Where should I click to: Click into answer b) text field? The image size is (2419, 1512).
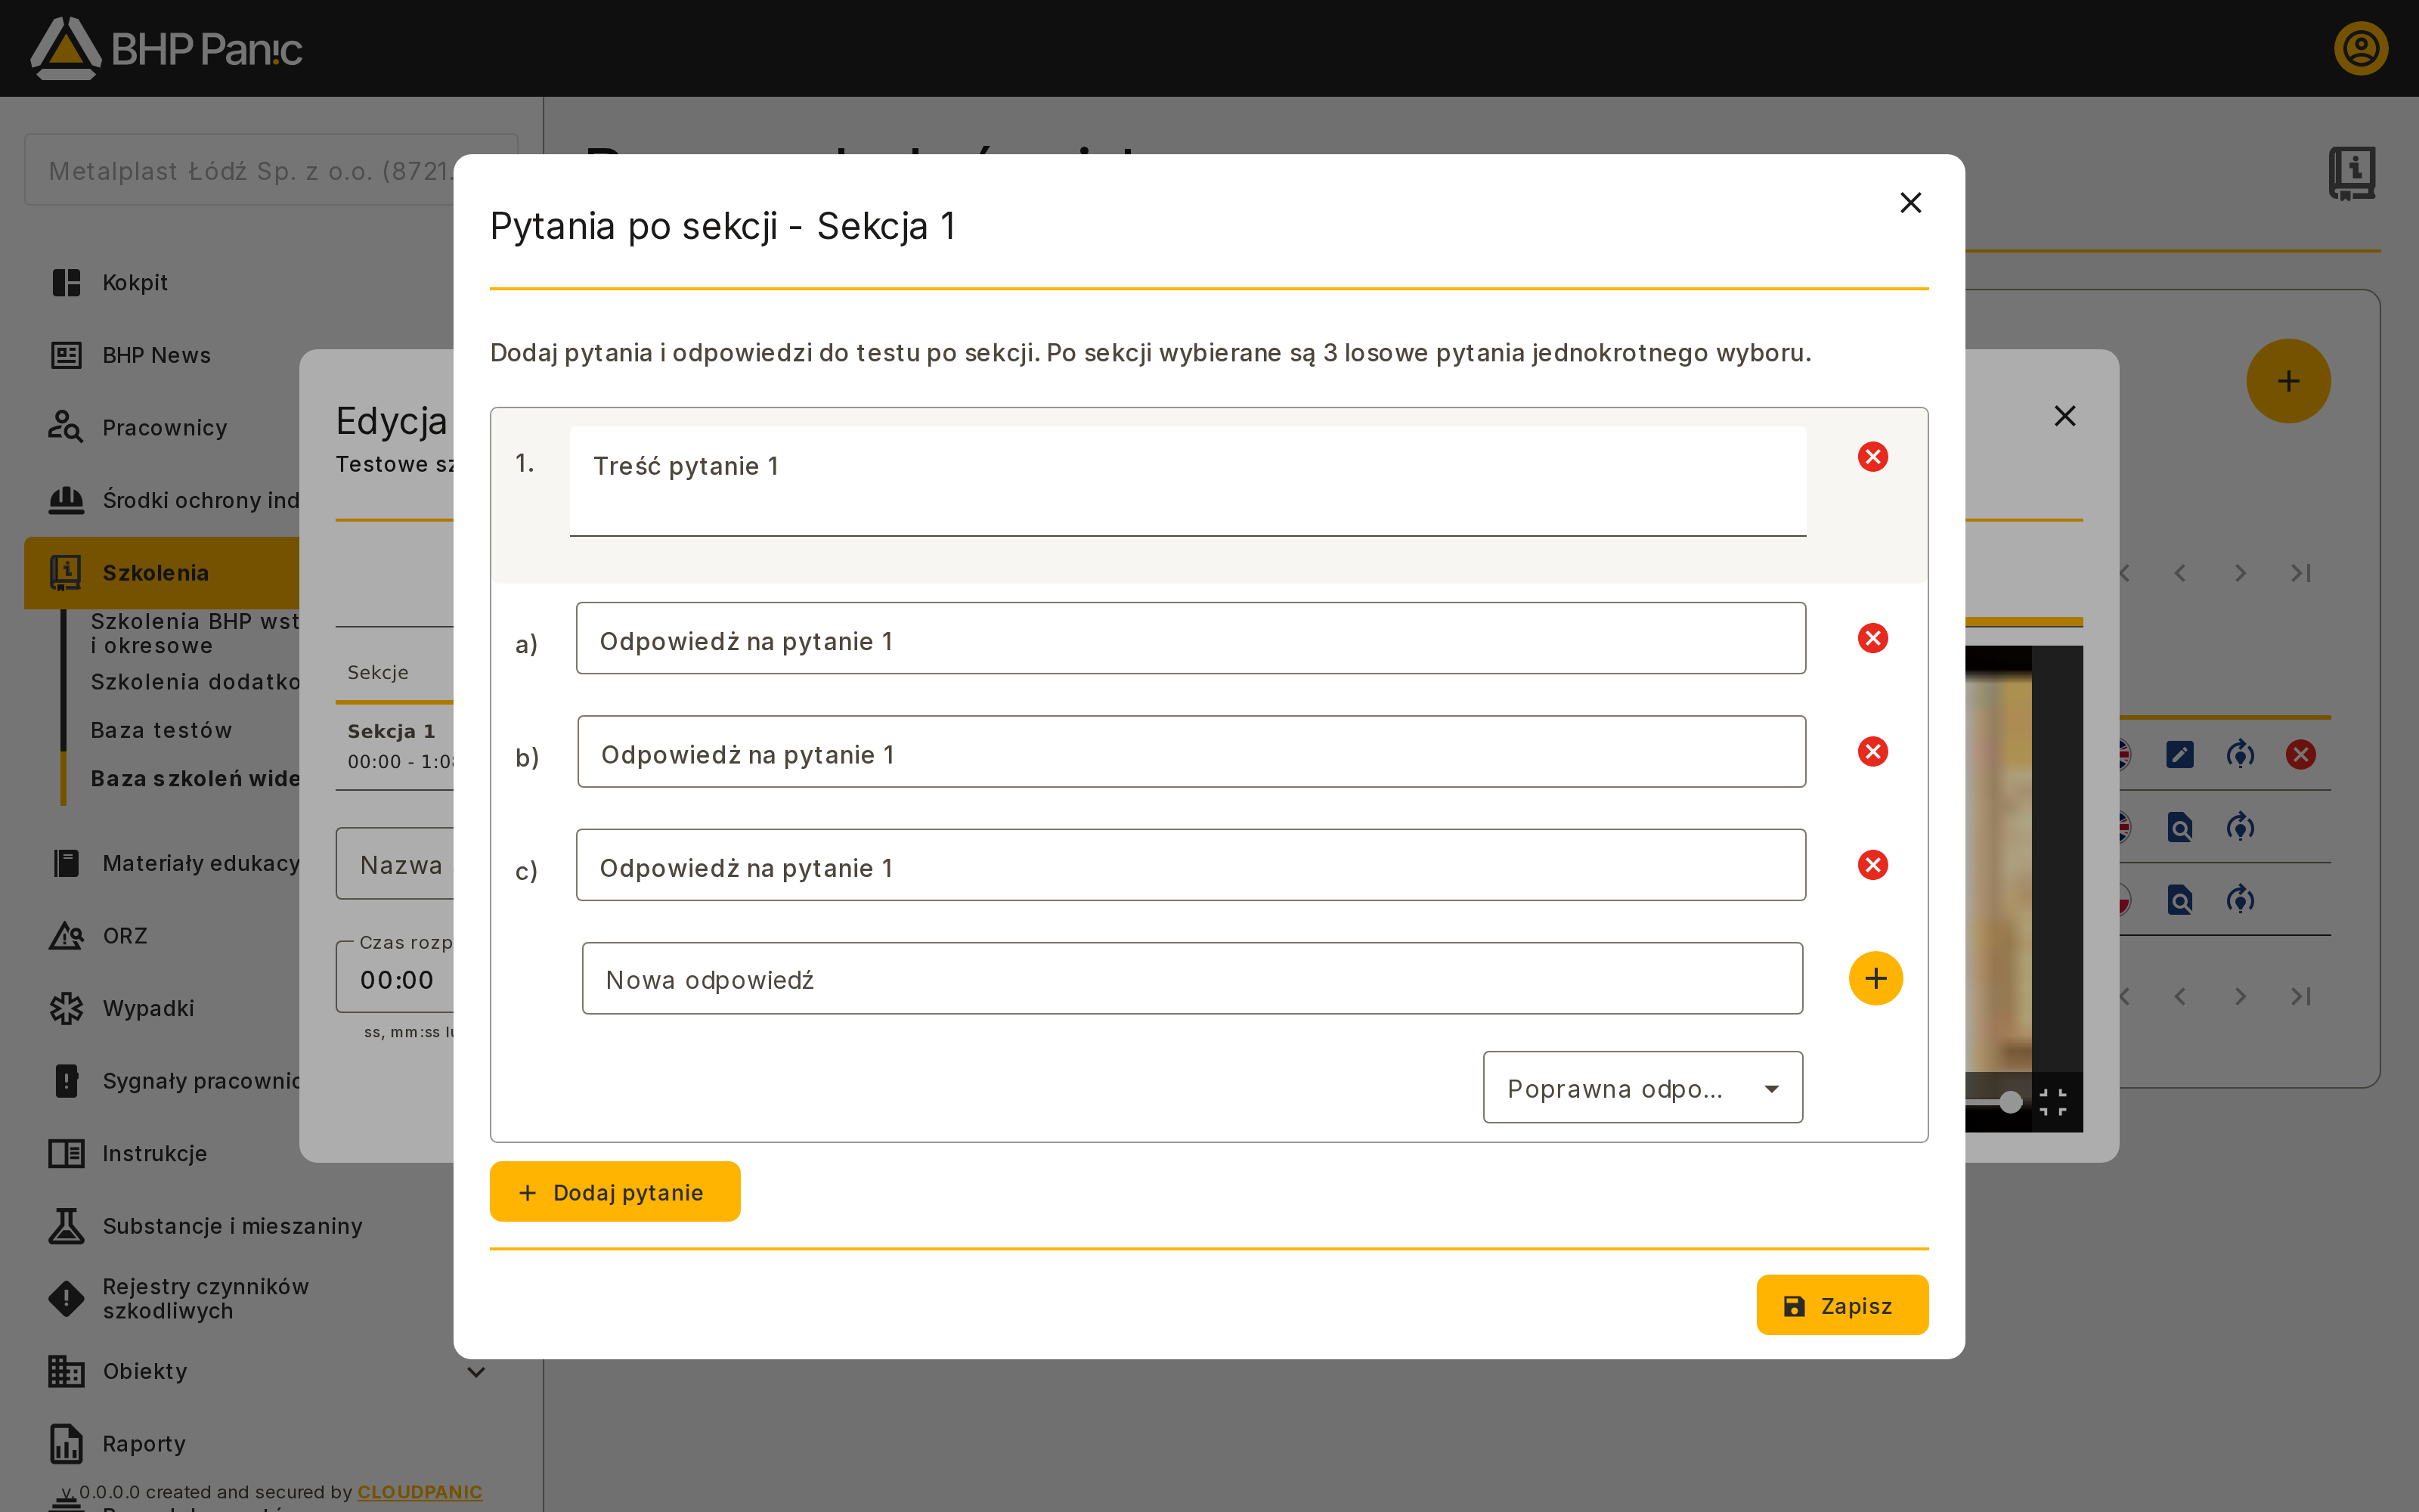click(1191, 751)
